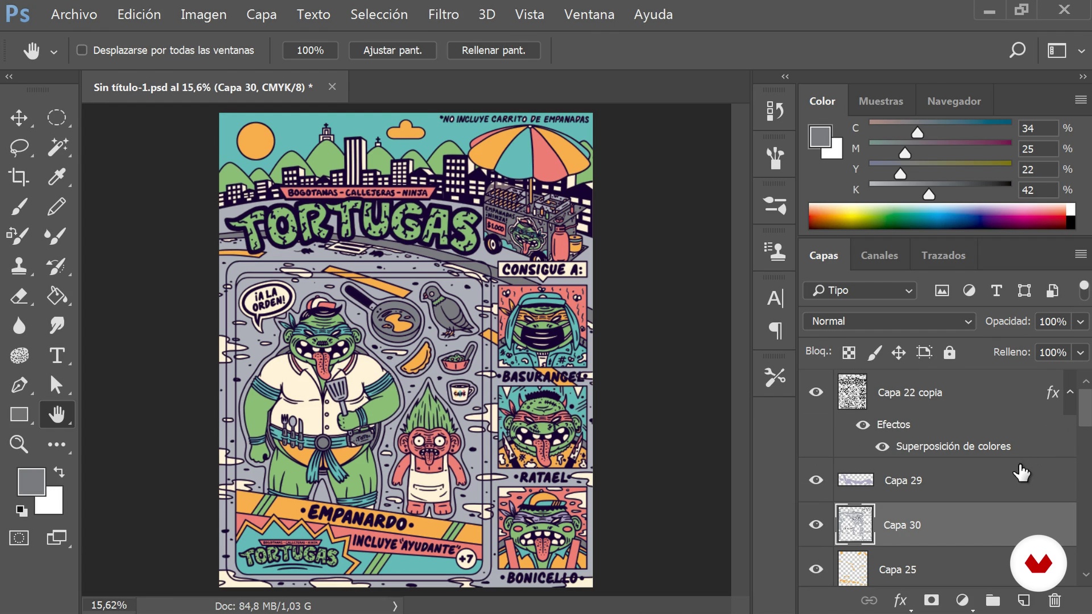Click the 100% zoom button
This screenshot has width=1092, height=614.
pos(310,50)
